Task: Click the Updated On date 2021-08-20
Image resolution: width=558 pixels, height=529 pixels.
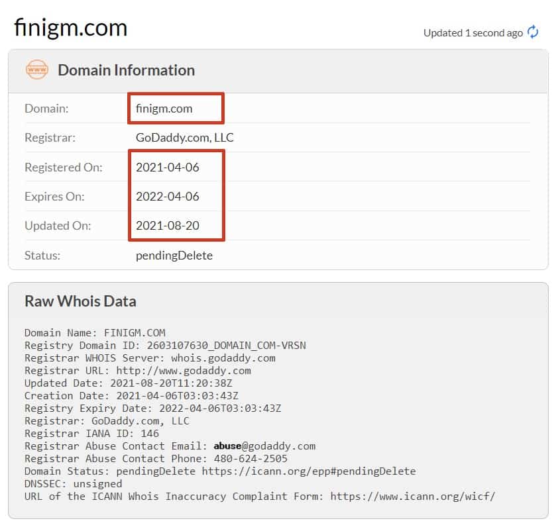Action: (167, 225)
